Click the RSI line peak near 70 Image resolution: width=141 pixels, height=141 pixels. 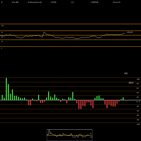(44, 32)
